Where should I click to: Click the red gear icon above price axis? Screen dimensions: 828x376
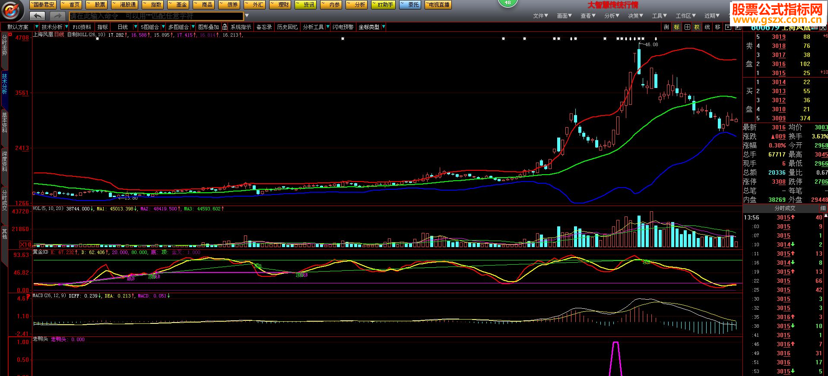10,34
